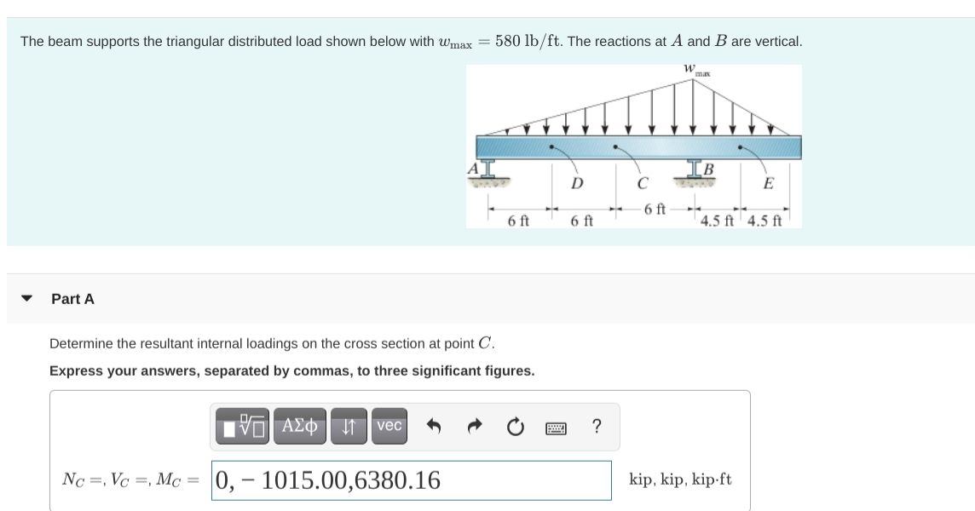Undo the last answer edit
Viewport: 975px width, 511px height.
[x=433, y=423]
